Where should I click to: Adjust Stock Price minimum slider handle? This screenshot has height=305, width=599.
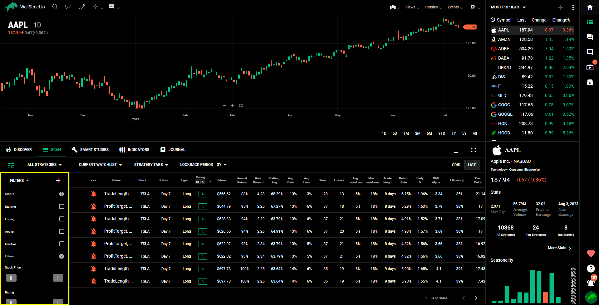pos(11,278)
